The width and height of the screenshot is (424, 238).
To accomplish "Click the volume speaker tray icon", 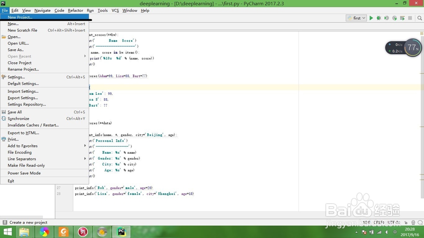I will pos(387,232).
